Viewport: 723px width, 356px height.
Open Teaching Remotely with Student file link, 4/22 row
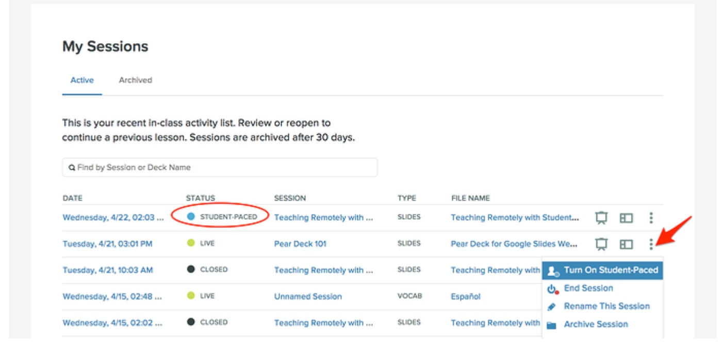point(515,218)
